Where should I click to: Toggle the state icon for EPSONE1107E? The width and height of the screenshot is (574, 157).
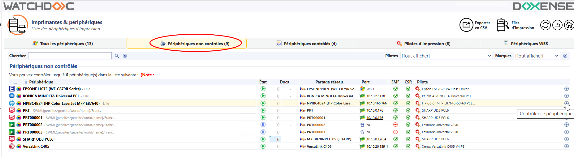263,89
